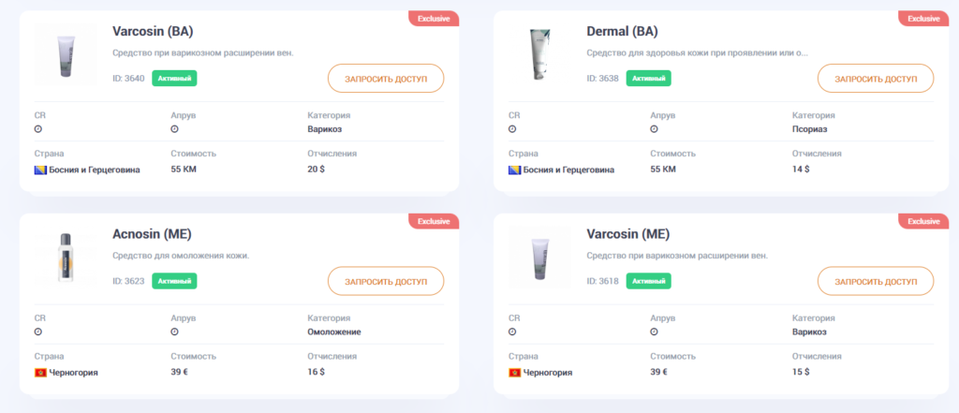Click the CR clock icon in Varcosin (BA) card
Screen dimensions: 959x413
(37, 129)
